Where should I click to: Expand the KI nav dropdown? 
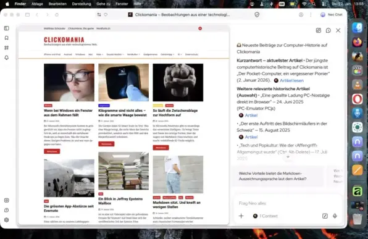point(180,54)
